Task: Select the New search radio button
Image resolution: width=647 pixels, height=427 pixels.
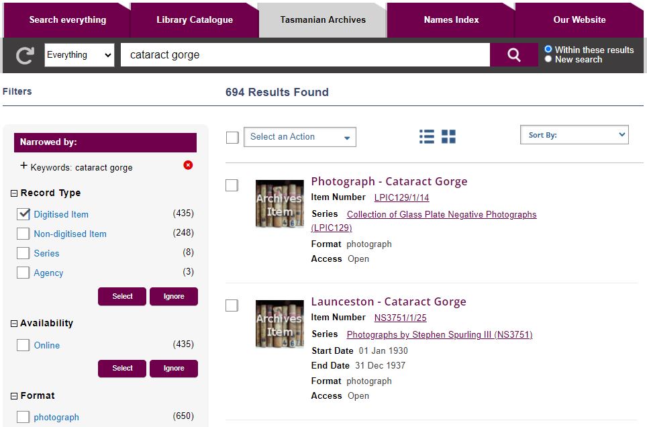Action: coord(548,59)
